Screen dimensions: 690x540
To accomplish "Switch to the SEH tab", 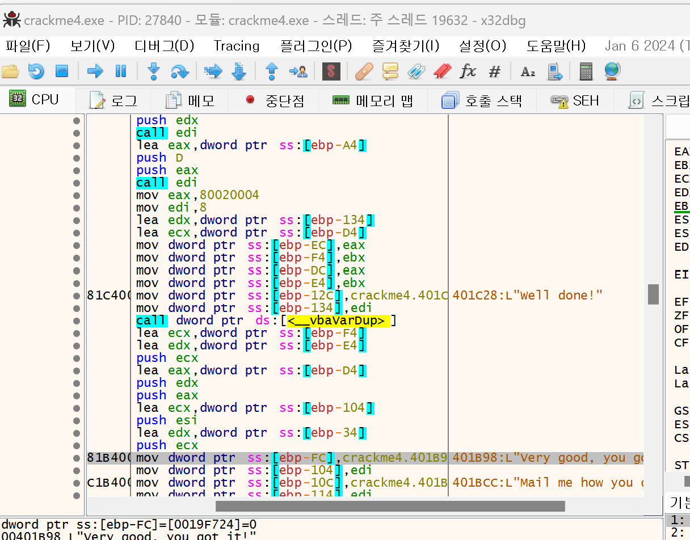I will point(575,101).
